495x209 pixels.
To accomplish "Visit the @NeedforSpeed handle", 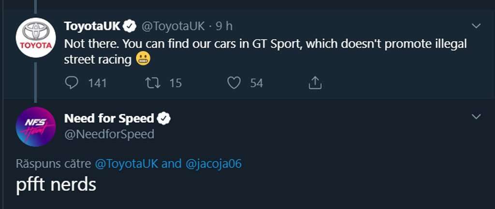I will (x=109, y=134).
